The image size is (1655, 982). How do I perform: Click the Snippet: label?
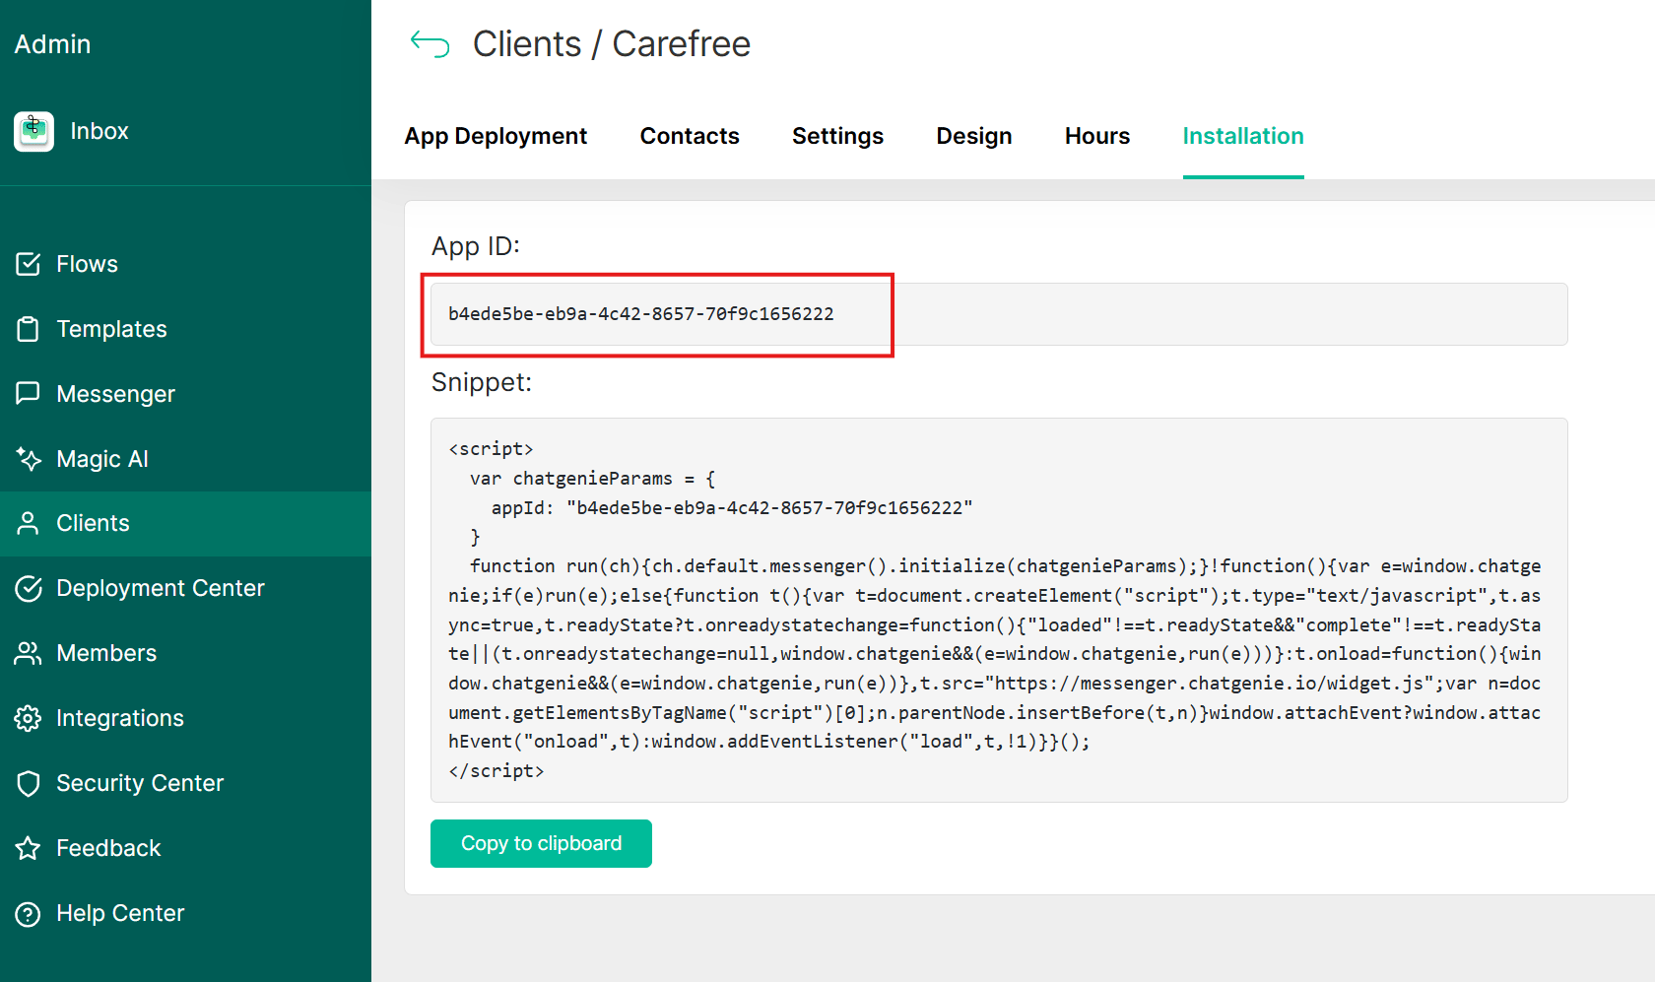(x=482, y=382)
